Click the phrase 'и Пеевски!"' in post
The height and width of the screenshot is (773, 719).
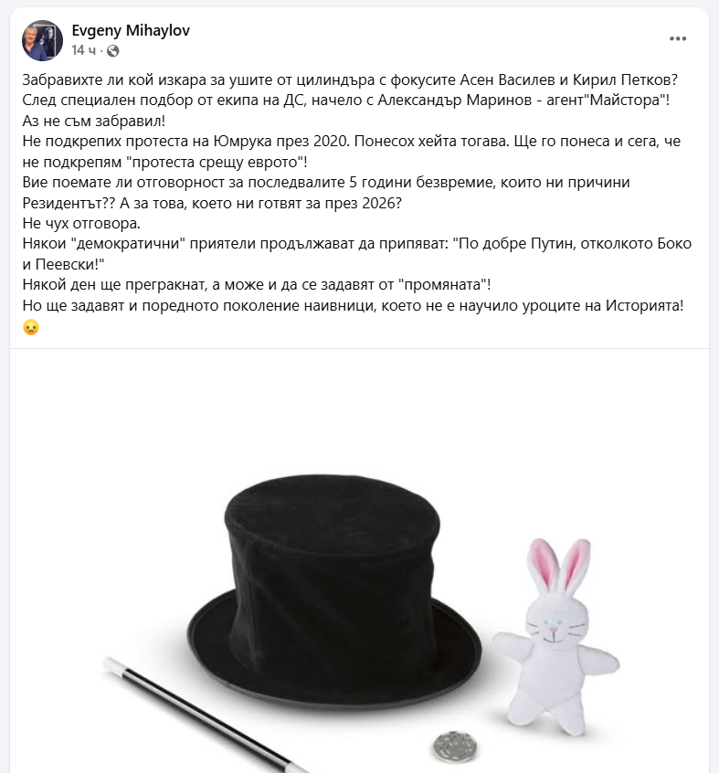[x=64, y=264]
